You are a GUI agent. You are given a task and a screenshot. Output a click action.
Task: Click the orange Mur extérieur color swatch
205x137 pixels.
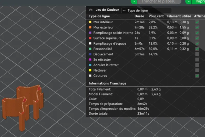coord(90,27)
